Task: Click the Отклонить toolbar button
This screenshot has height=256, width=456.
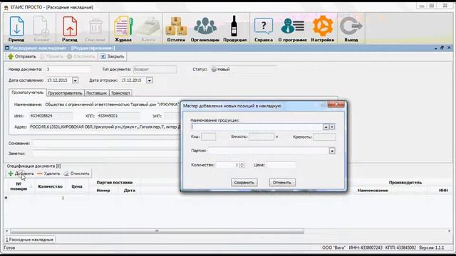Action: pos(81,57)
